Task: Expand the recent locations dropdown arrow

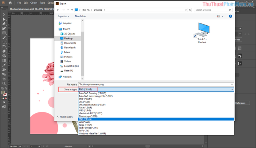Action: 68,10
